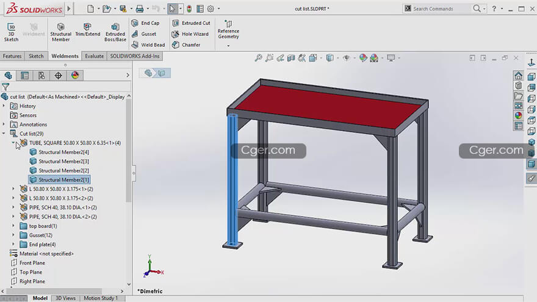Viewport: 537px width, 302px height.
Task: Insert a Gusset
Action: pyautogui.click(x=144, y=34)
